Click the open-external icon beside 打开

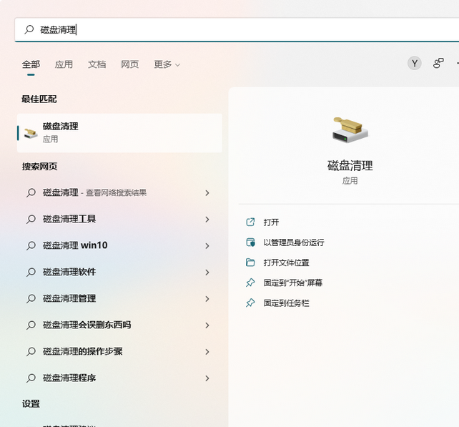pos(250,222)
